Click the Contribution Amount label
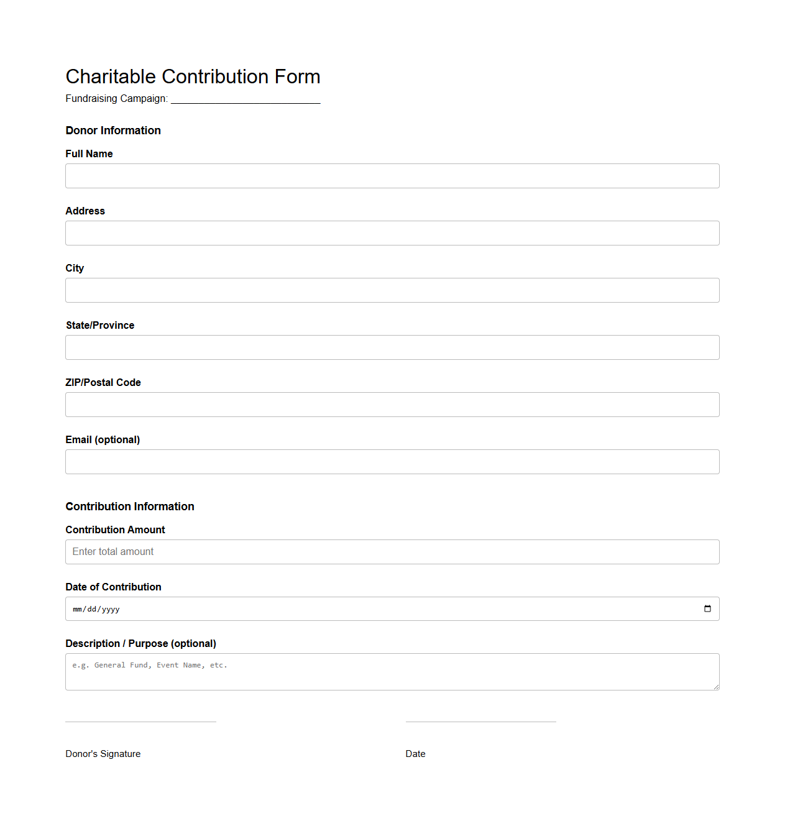The height and width of the screenshot is (821, 785). click(115, 530)
